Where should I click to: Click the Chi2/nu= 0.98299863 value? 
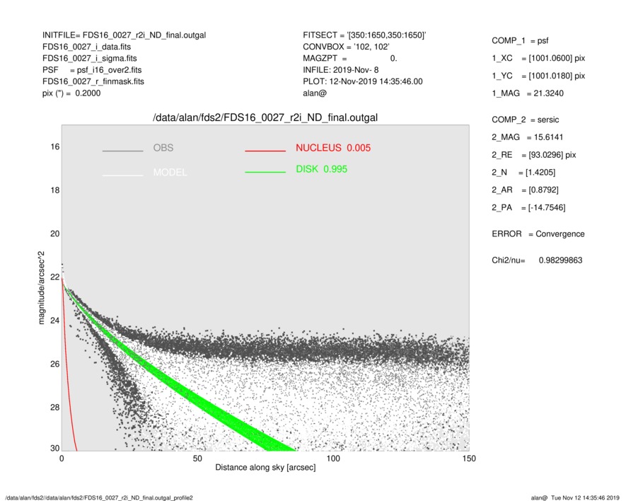537,260
